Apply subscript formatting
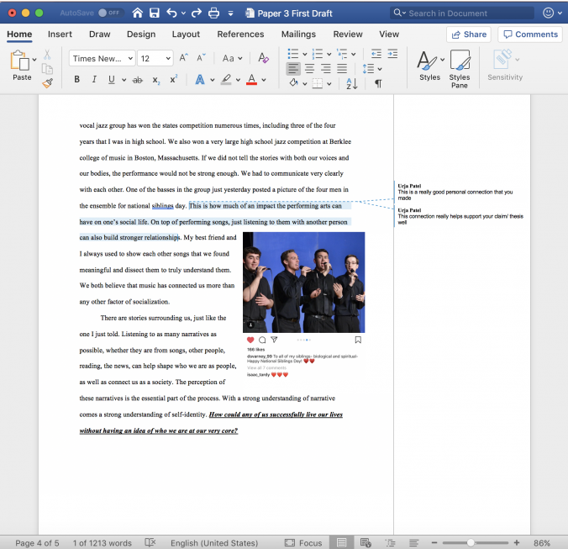 point(155,80)
